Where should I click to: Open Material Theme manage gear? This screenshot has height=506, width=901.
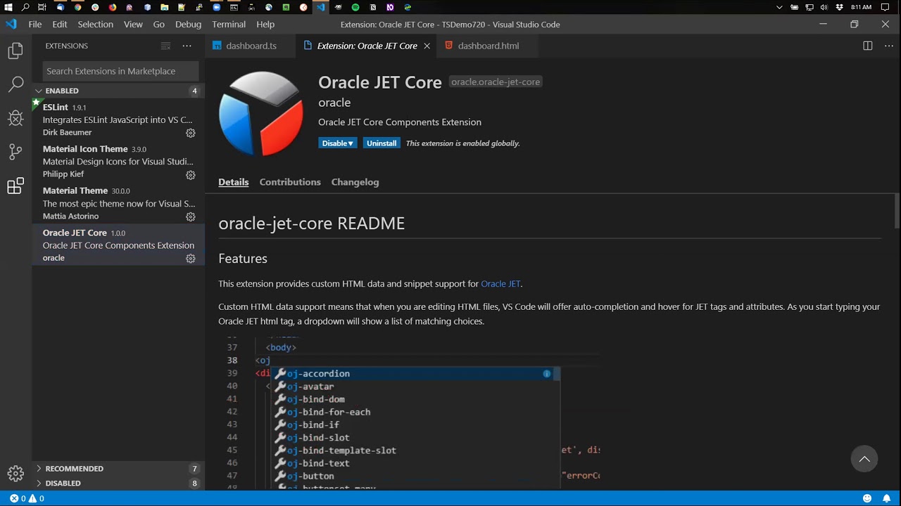190,216
